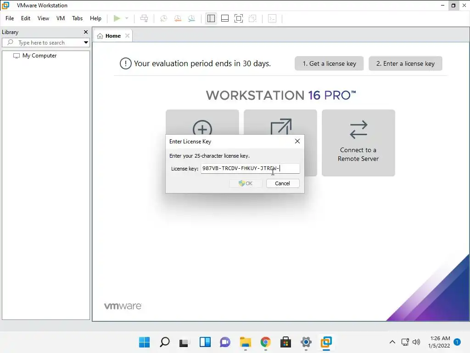This screenshot has height=353, width=470.
Task: Open File Explorer from the taskbar
Action: 245,342
